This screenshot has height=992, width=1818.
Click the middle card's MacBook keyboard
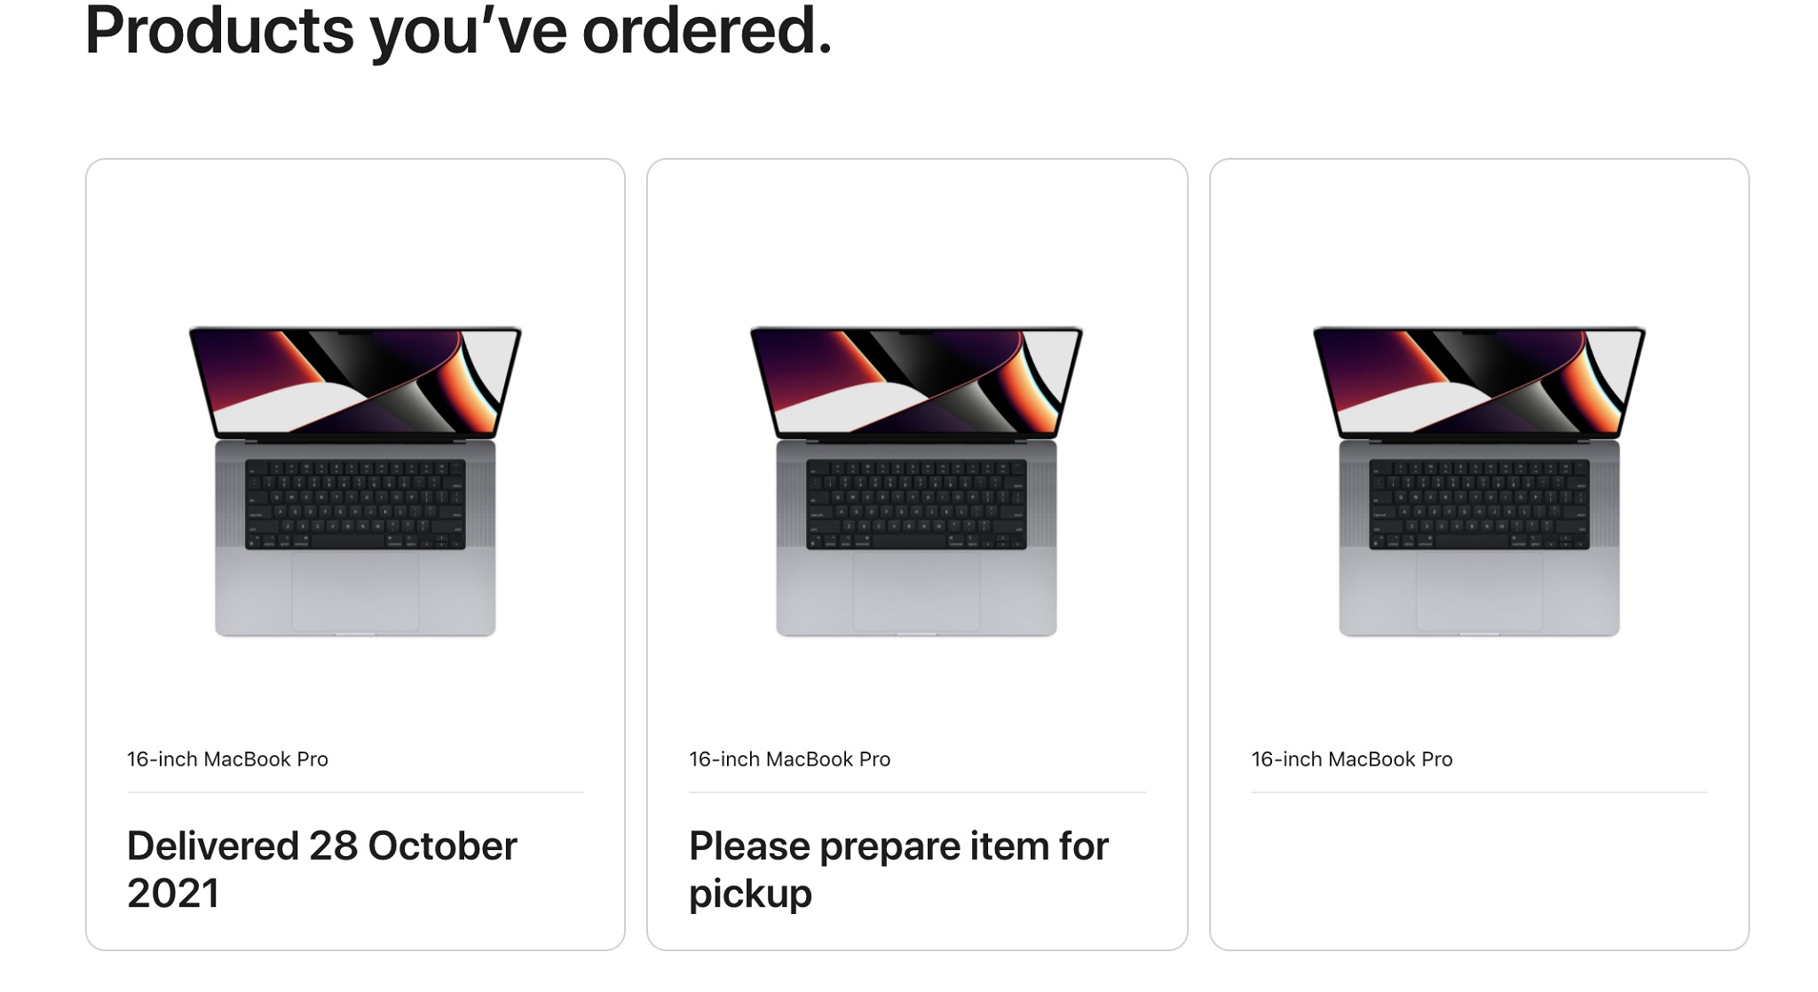tap(916, 504)
